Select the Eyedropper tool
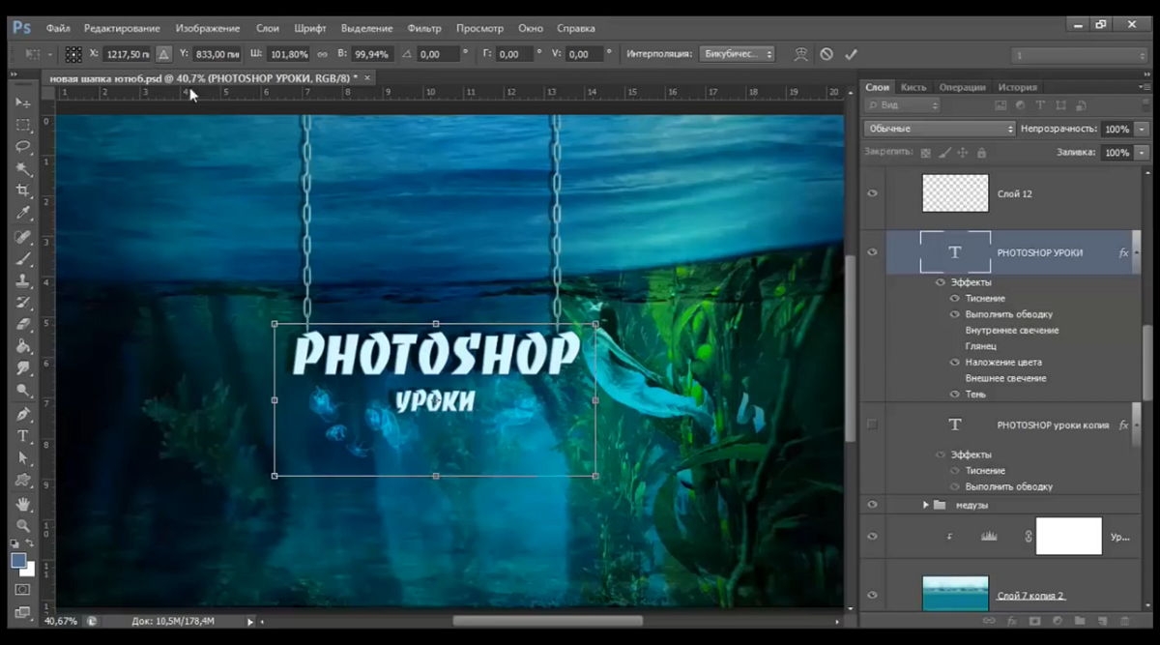The image size is (1160, 645). [22, 214]
